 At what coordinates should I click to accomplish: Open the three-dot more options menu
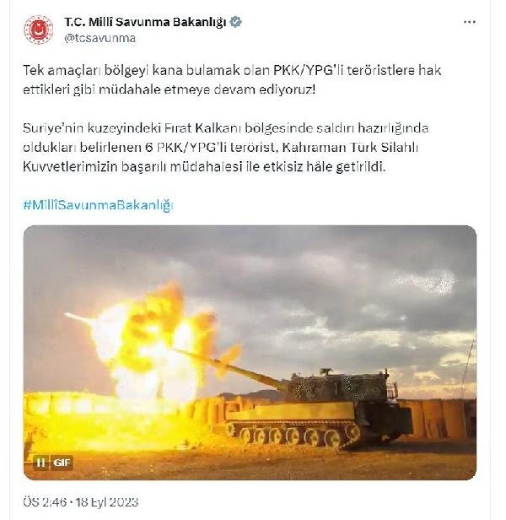tap(470, 22)
